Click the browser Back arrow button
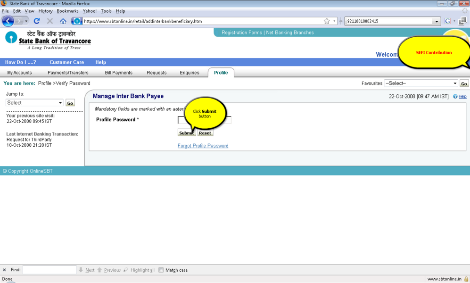Viewport: 470px width, 283px height. click(x=8, y=21)
